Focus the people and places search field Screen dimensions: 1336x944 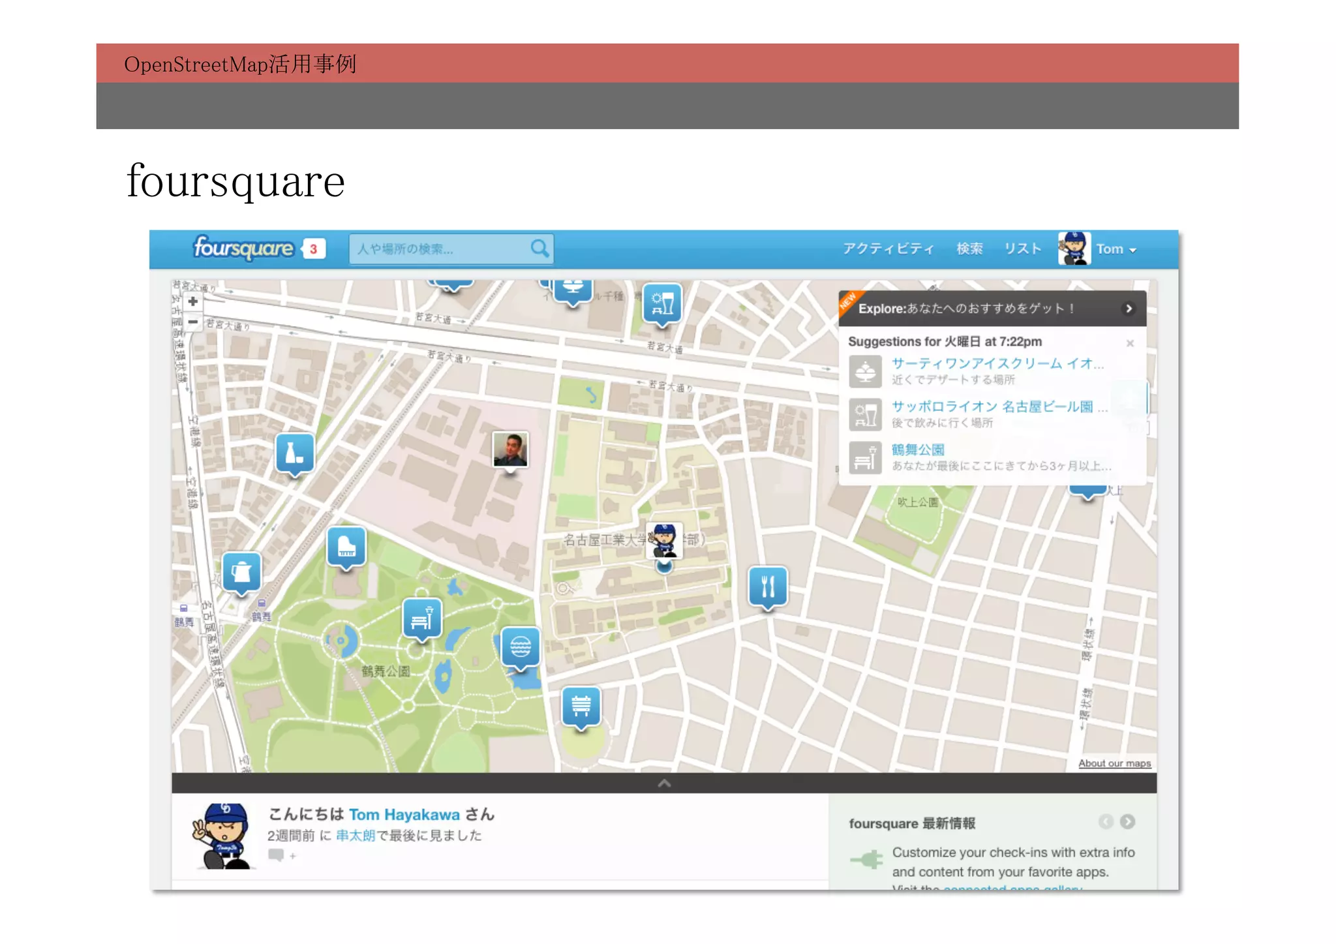point(451,249)
